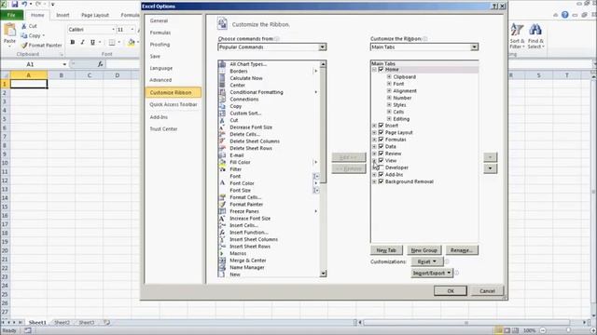The width and height of the screenshot is (597, 335).
Task: Open the Choose commands from dropdown
Action: (x=323, y=47)
